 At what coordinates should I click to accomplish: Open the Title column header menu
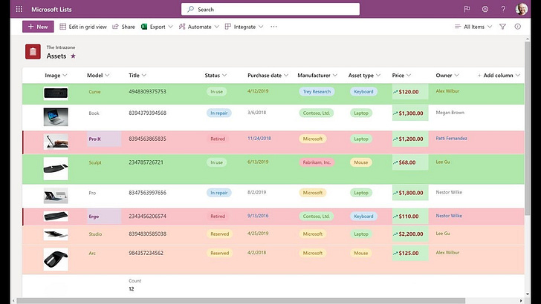coord(137,75)
